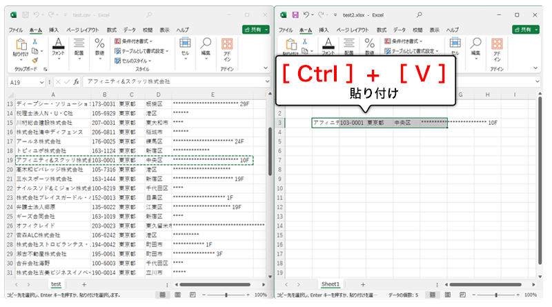Switch to page break preview in test.csv
Viewport: 552px width, 307px height.
(191, 295)
